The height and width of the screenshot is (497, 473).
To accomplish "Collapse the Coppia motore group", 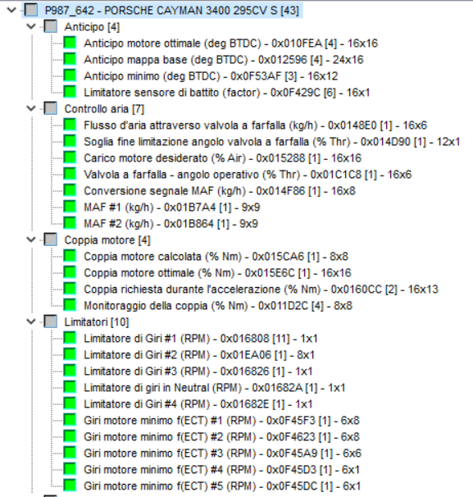I will (31, 239).
